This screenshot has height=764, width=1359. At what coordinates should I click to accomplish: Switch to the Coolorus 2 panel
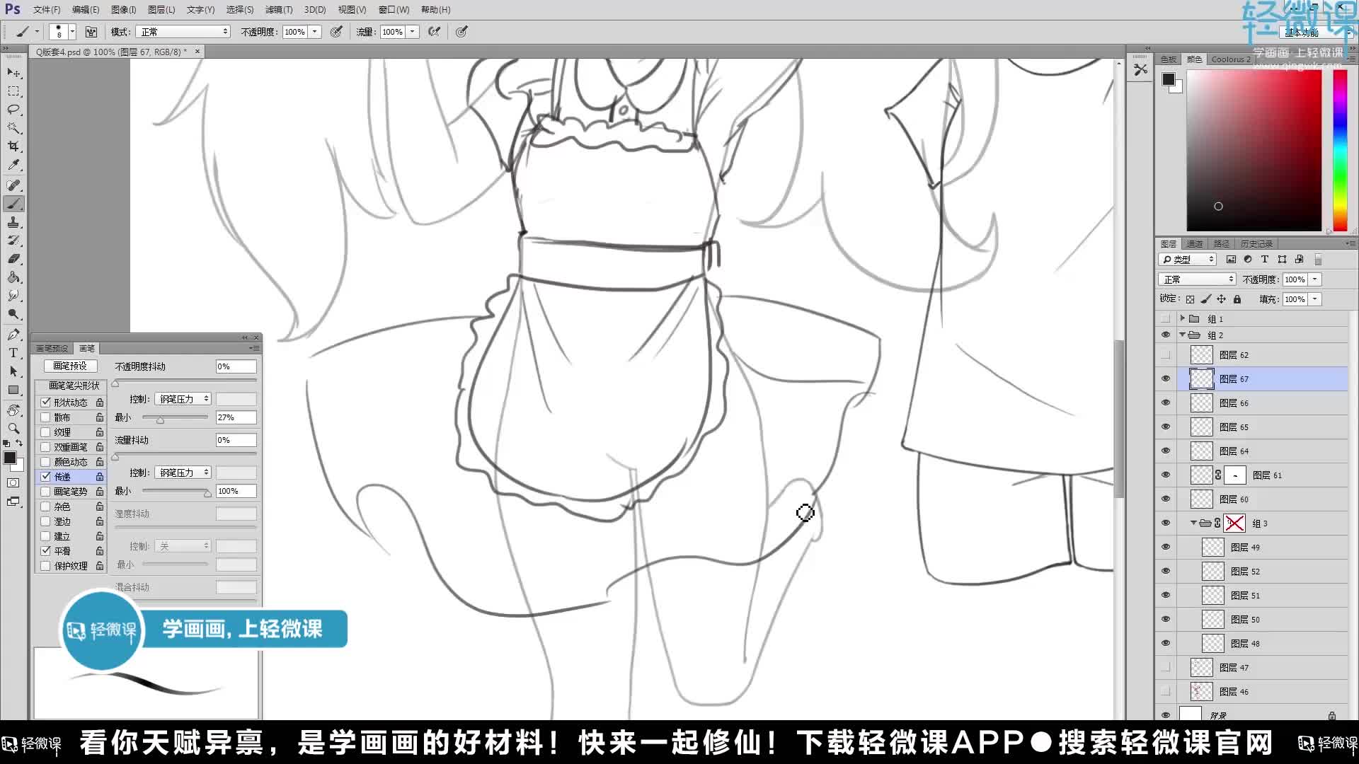point(1230,59)
